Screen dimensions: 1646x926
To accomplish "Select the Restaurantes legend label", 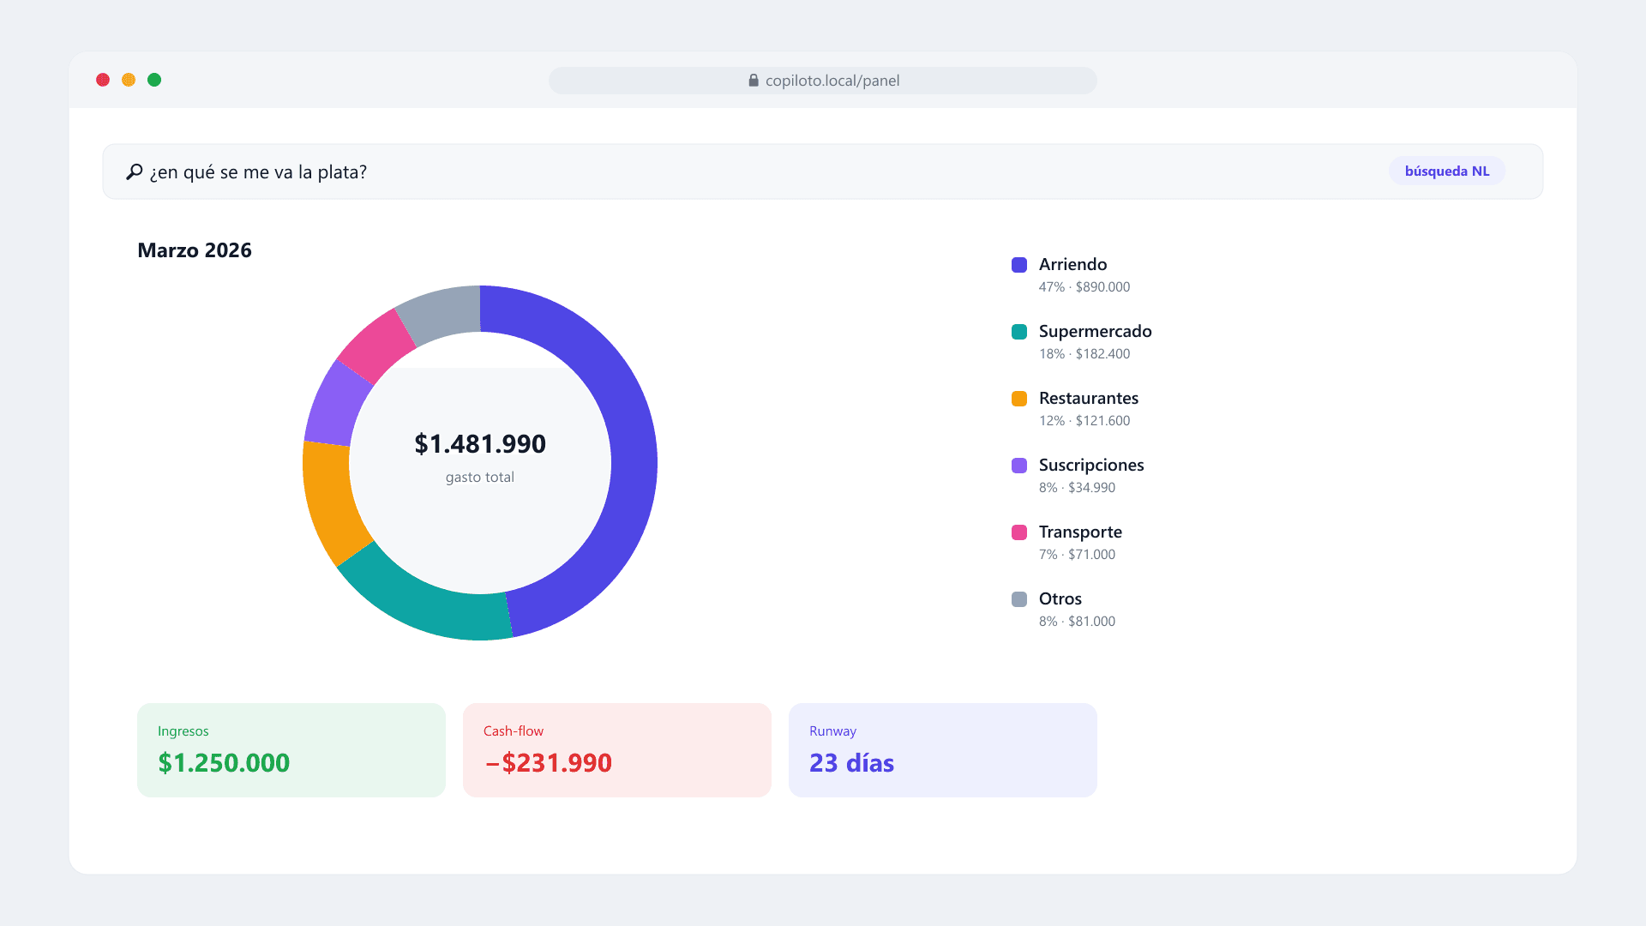I will pos(1089,398).
